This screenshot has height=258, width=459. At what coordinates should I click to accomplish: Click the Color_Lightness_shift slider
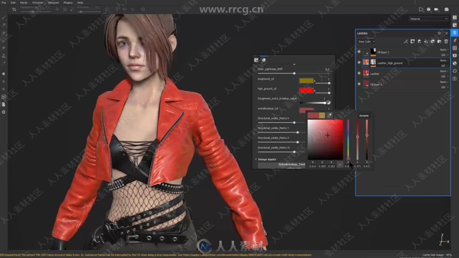293,73
